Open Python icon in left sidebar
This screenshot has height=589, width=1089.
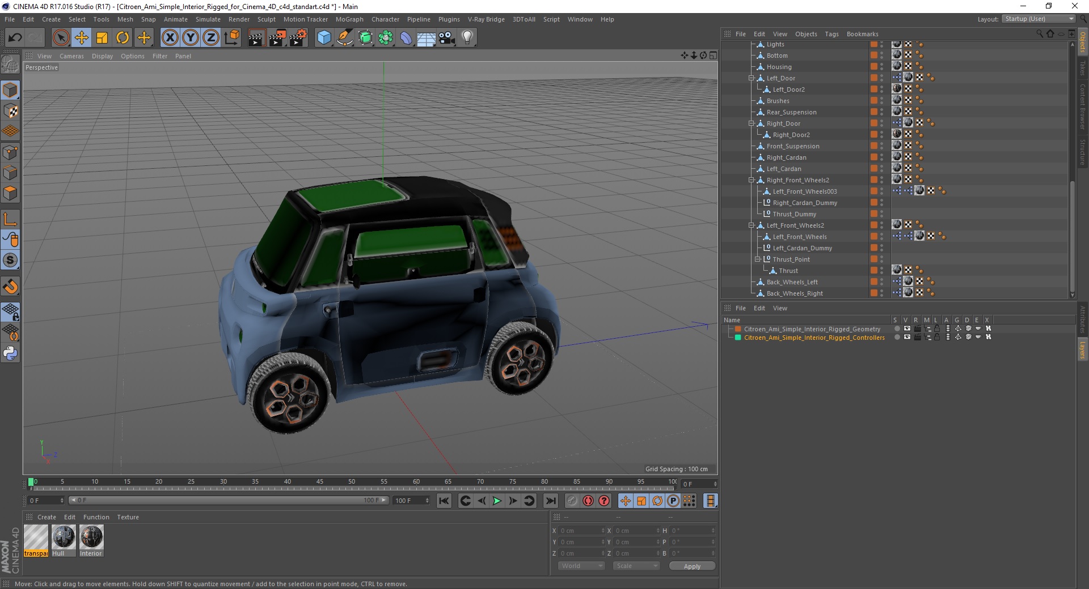coord(10,353)
